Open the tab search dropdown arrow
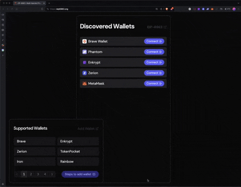Image resolution: width=241 pixels, height=187 pixels. [x=238, y=3]
